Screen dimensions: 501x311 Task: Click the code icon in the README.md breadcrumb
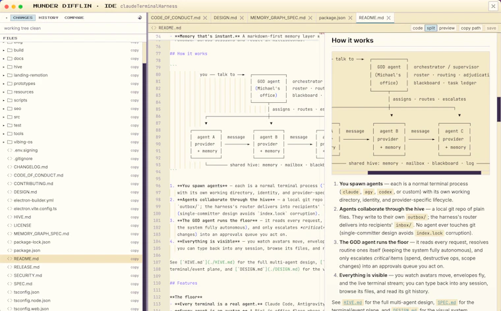(154, 28)
